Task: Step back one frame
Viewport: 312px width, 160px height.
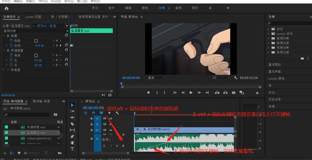Action: pos(183,93)
